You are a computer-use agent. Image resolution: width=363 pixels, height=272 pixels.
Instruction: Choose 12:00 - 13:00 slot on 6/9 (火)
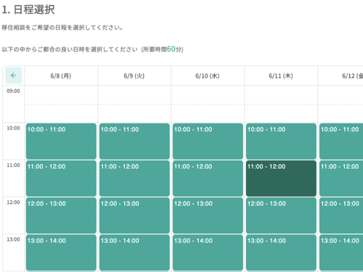click(x=134, y=215)
